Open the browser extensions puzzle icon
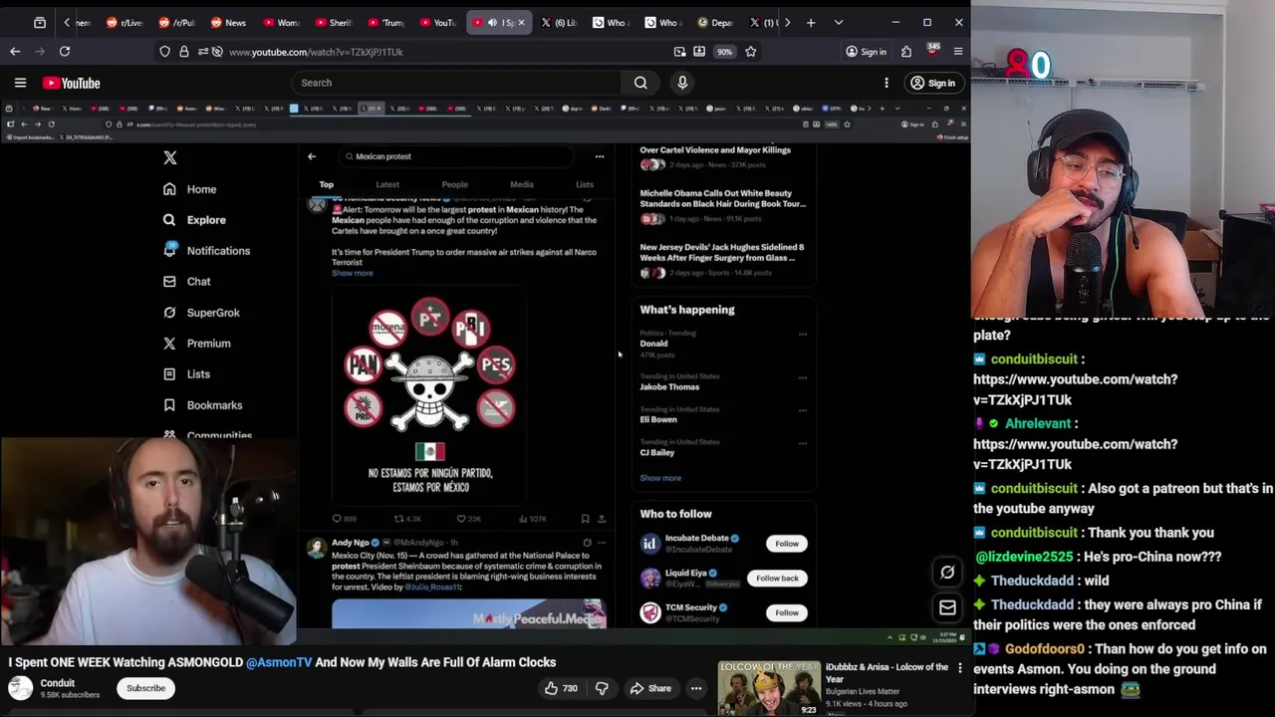 906,52
